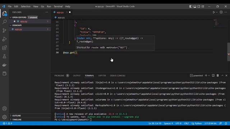Open the Selection menu

coord(26,6)
